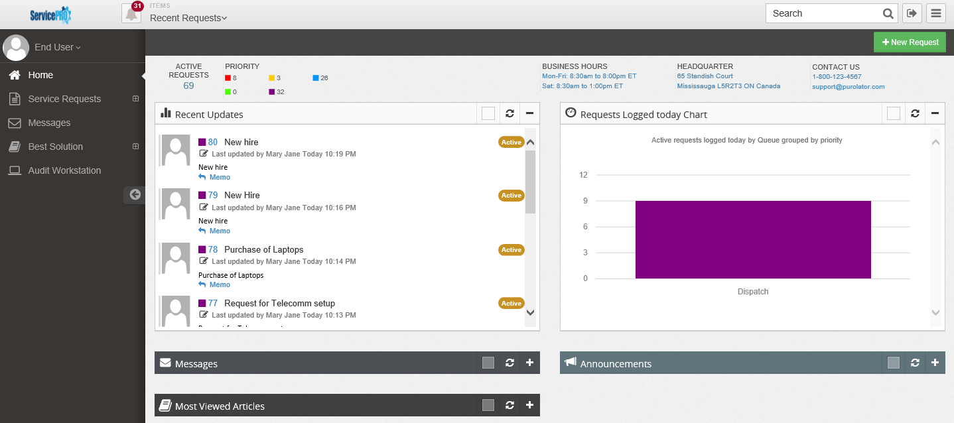This screenshot has width=954, height=423.
Task: Open the search icon in the top bar
Action: pos(888,13)
